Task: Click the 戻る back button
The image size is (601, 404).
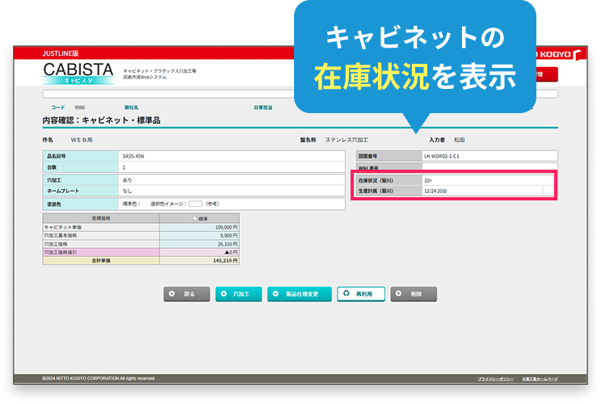Action: pyautogui.click(x=187, y=294)
